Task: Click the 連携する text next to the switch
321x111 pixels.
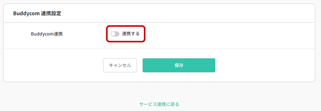Action: click(131, 34)
